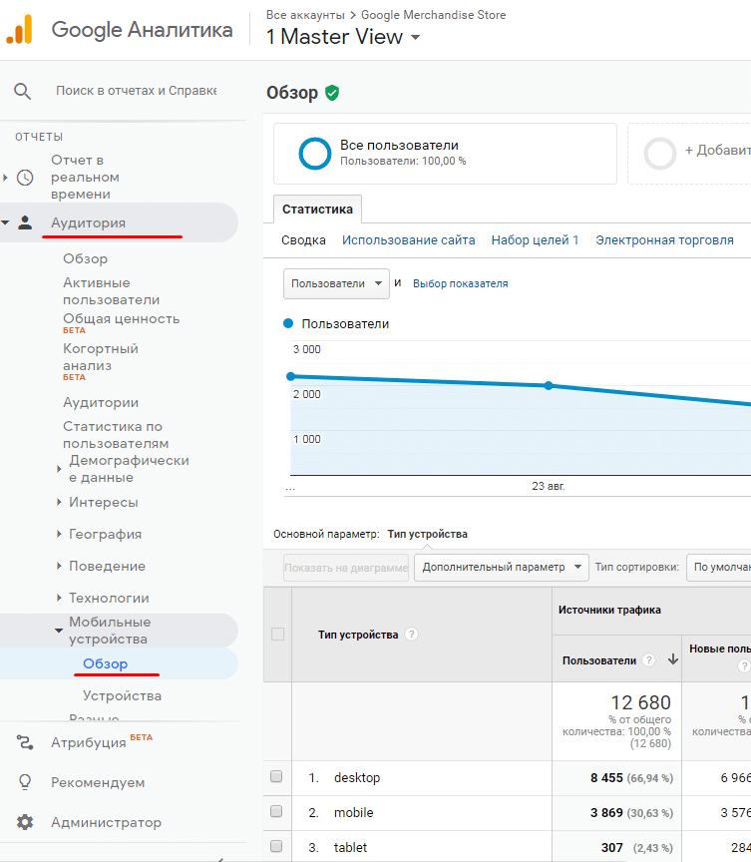Click Тип устройства primary dimension link
This screenshot has width=751, height=862.
(x=428, y=534)
